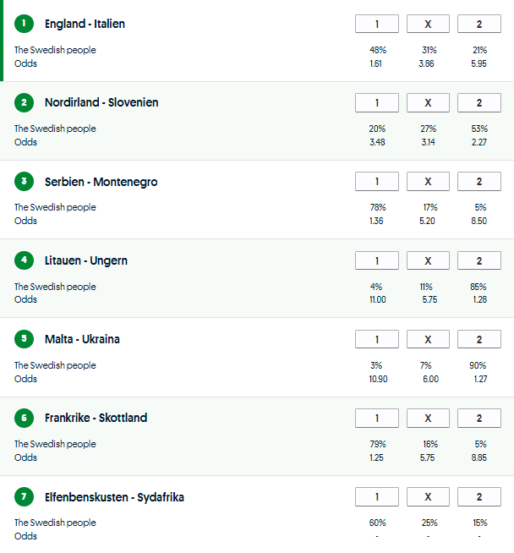Mark X for Litauen - Ungern
This screenshot has width=514, height=553.
click(x=428, y=260)
